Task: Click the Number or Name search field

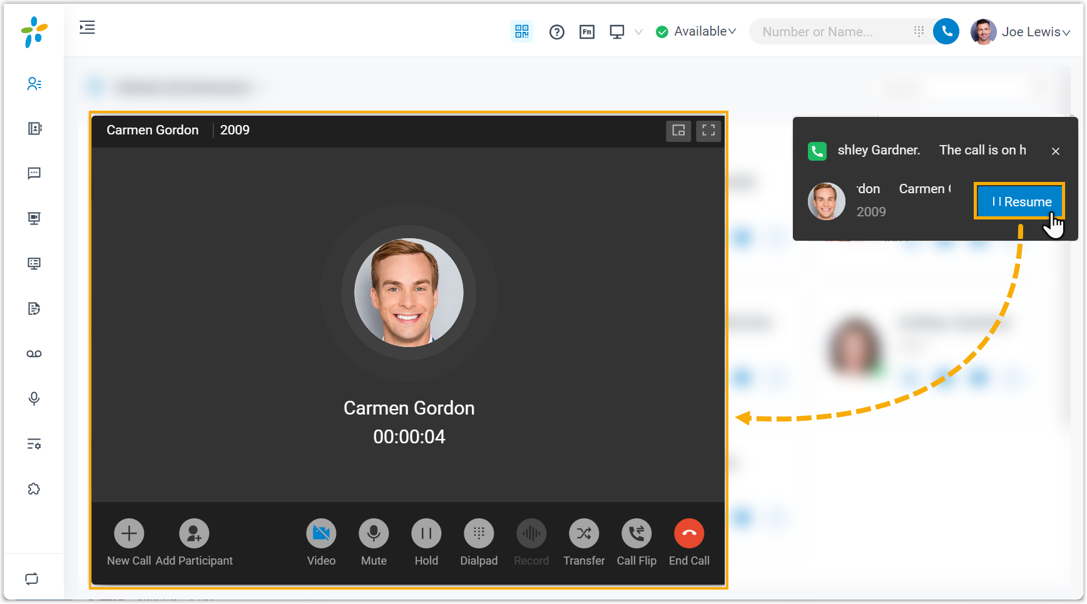Action: [x=829, y=32]
